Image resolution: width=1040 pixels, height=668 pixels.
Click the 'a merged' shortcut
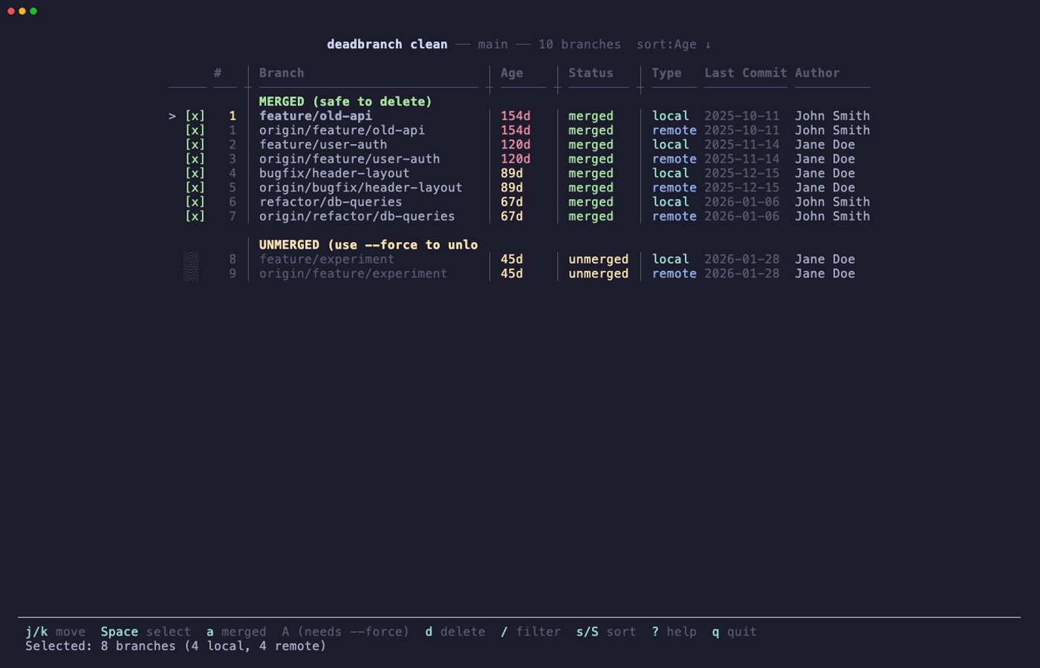pos(236,632)
